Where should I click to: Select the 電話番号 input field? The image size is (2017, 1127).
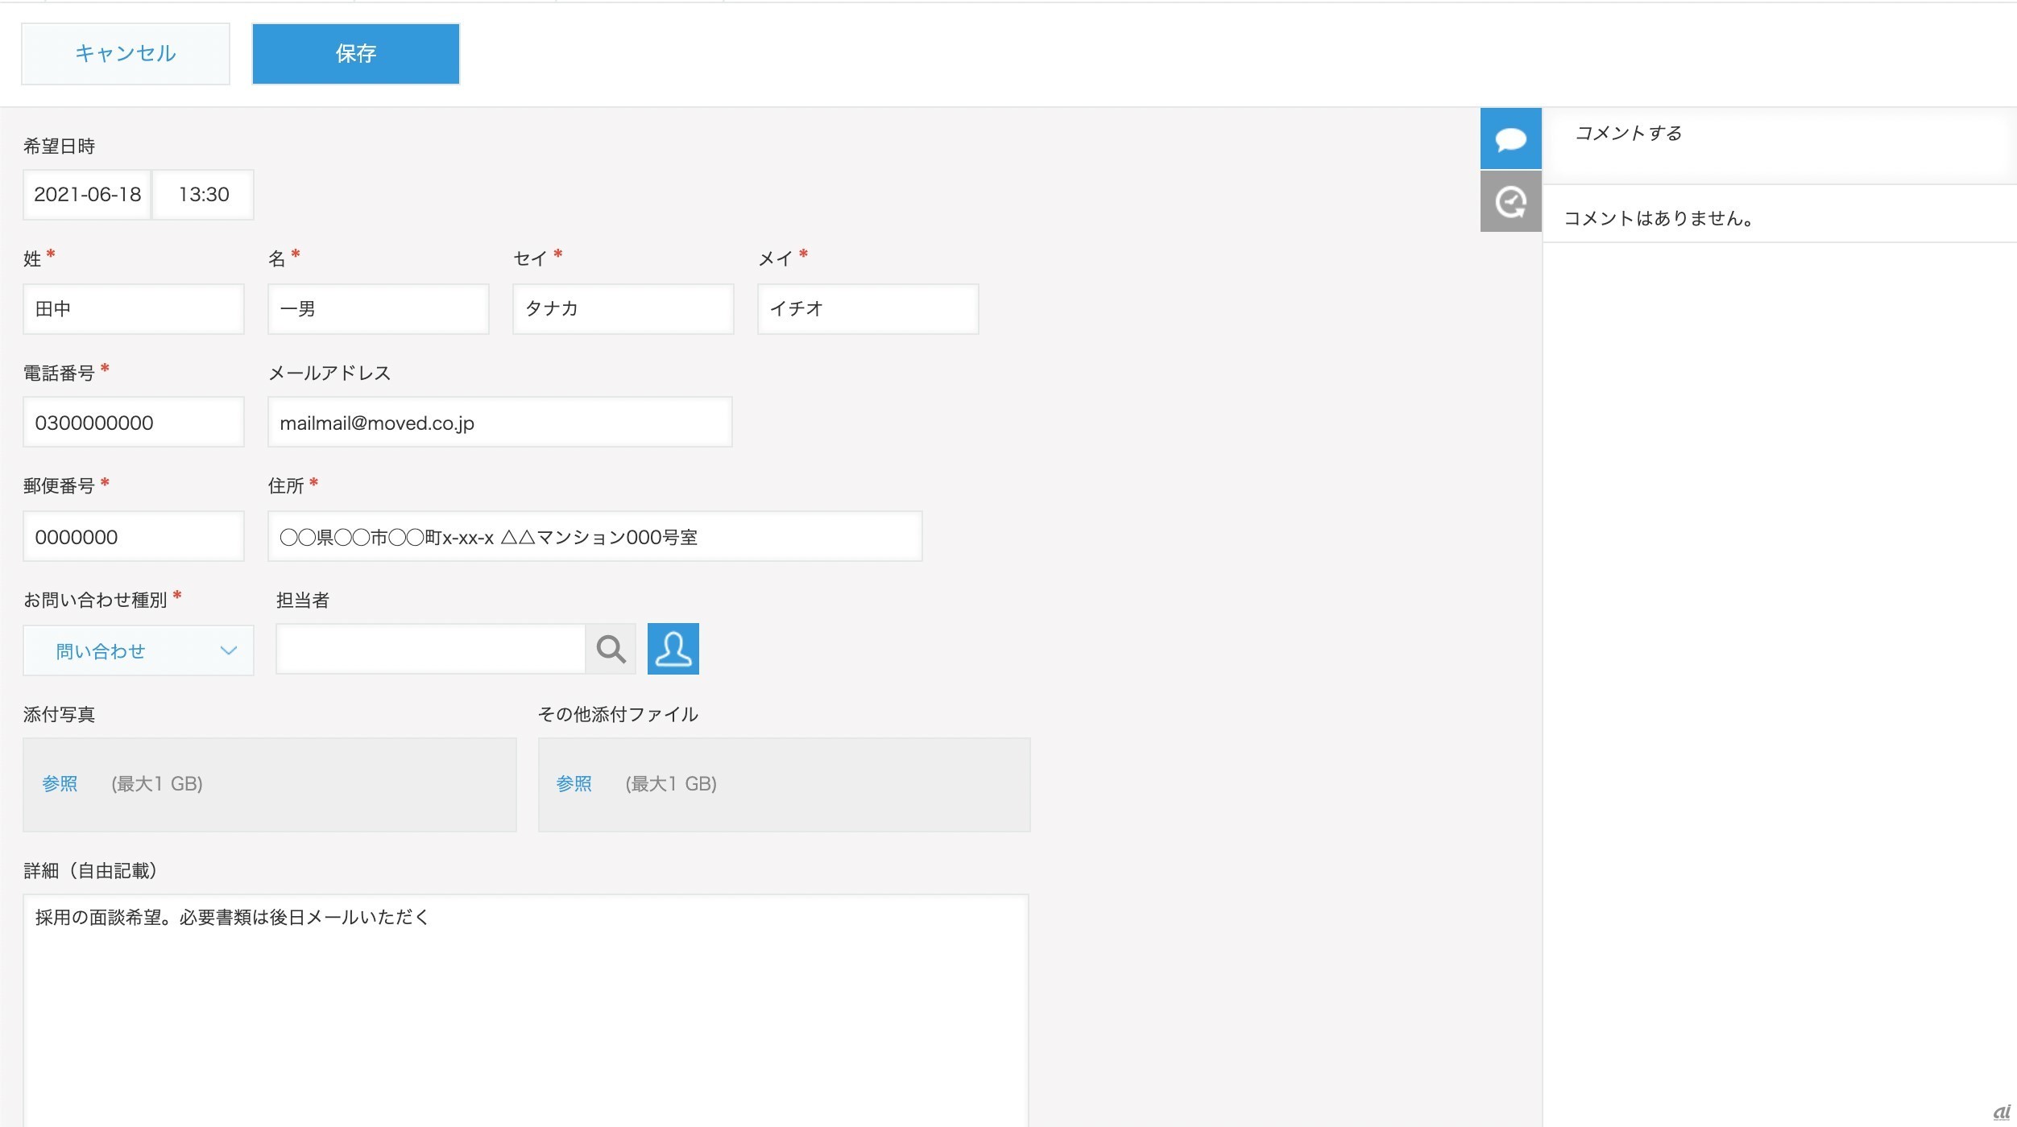tap(134, 423)
